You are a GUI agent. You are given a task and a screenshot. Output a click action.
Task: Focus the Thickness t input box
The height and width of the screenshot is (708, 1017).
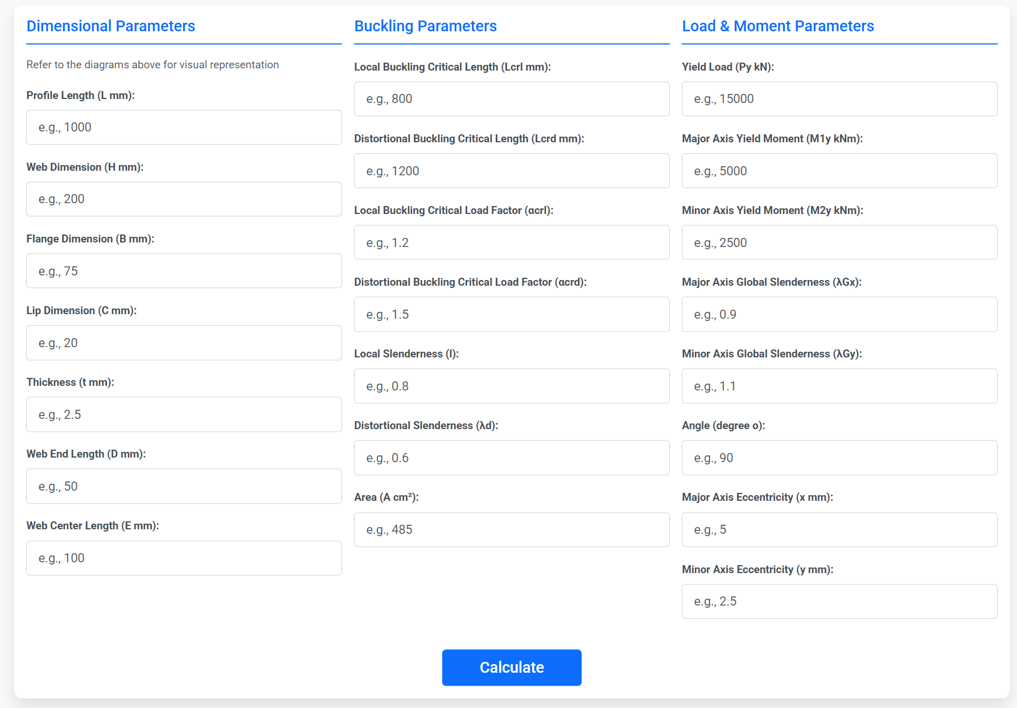(184, 414)
